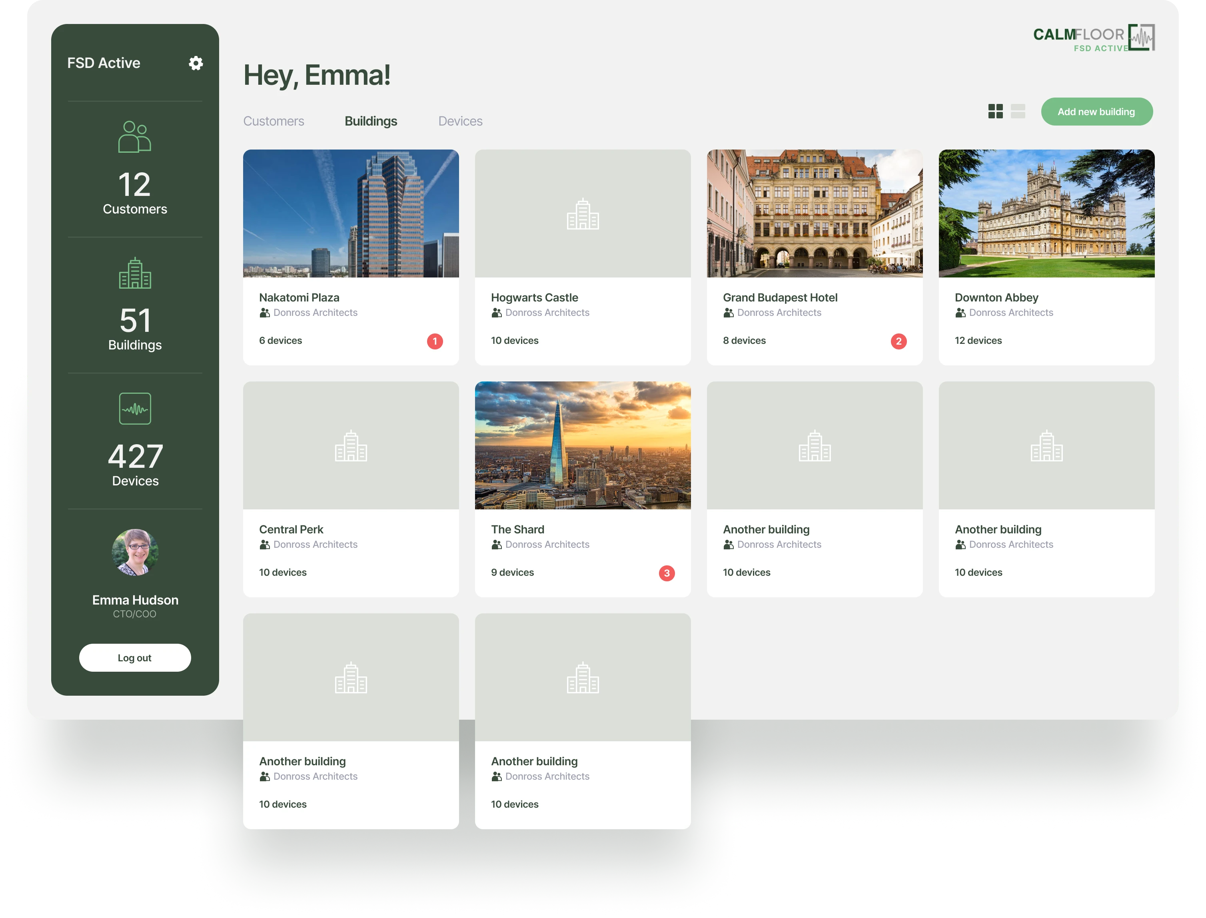This screenshot has height=918, width=1206.
Task: Select the Buildings tab
Action: tap(371, 121)
